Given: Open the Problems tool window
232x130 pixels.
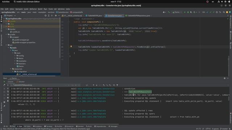Looking at the screenshot, I should tap(37, 126).
